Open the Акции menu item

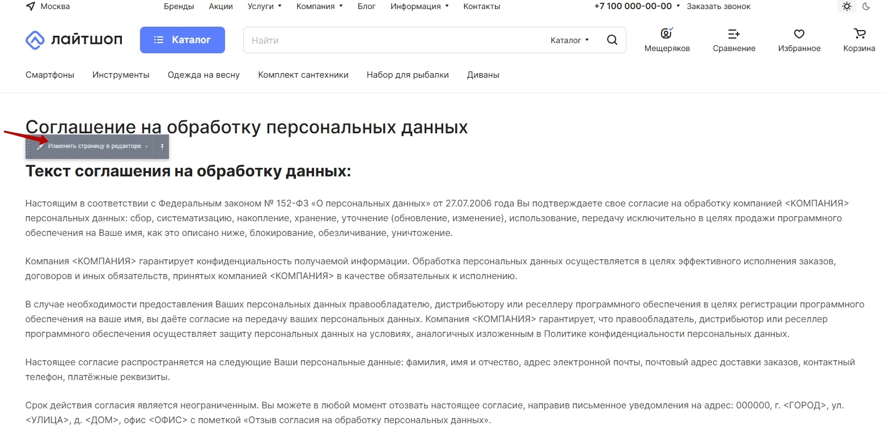click(x=221, y=7)
